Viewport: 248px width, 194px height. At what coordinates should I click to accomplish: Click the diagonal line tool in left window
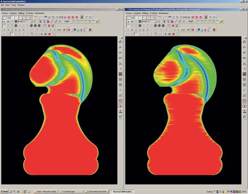52,21
